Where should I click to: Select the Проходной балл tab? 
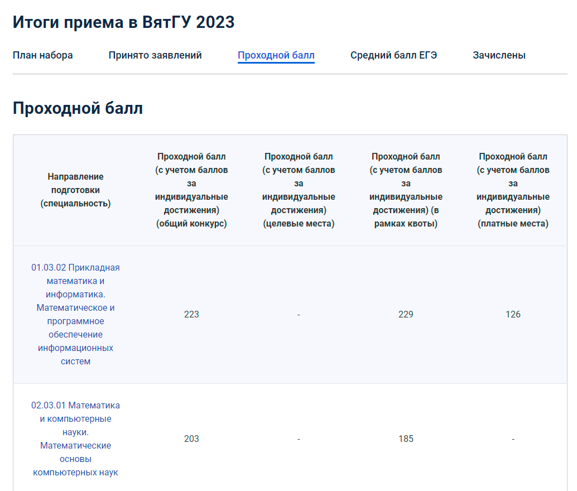pyautogui.click(x=276, y=55)
